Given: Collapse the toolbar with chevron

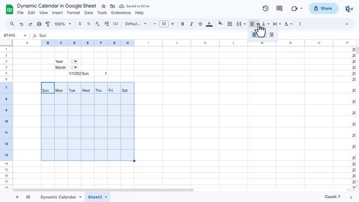Looking at the screenshot, I should [347, 24].
